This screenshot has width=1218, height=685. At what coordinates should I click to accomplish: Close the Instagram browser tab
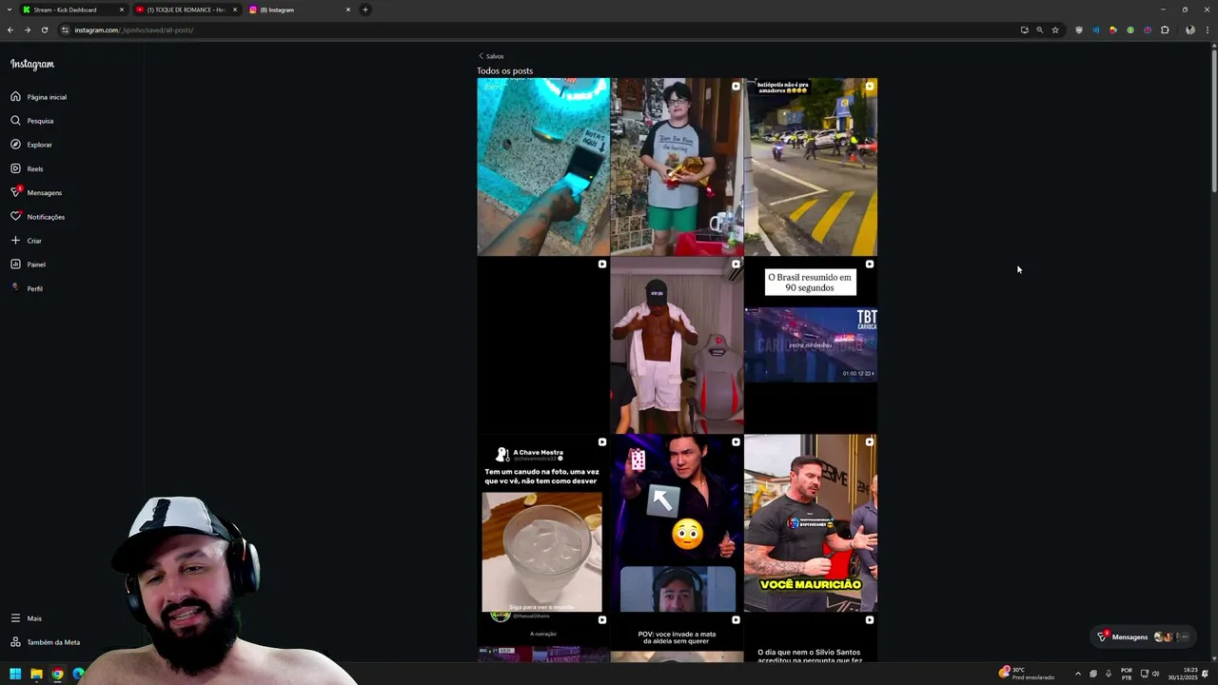pyautogui.click(x=348, y=10)
